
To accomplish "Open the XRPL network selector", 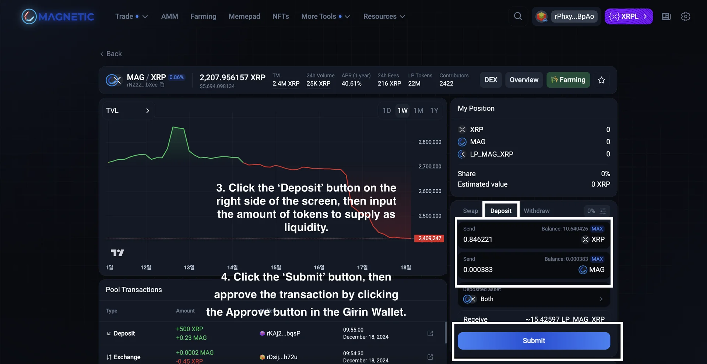I will tap(629, 17).
